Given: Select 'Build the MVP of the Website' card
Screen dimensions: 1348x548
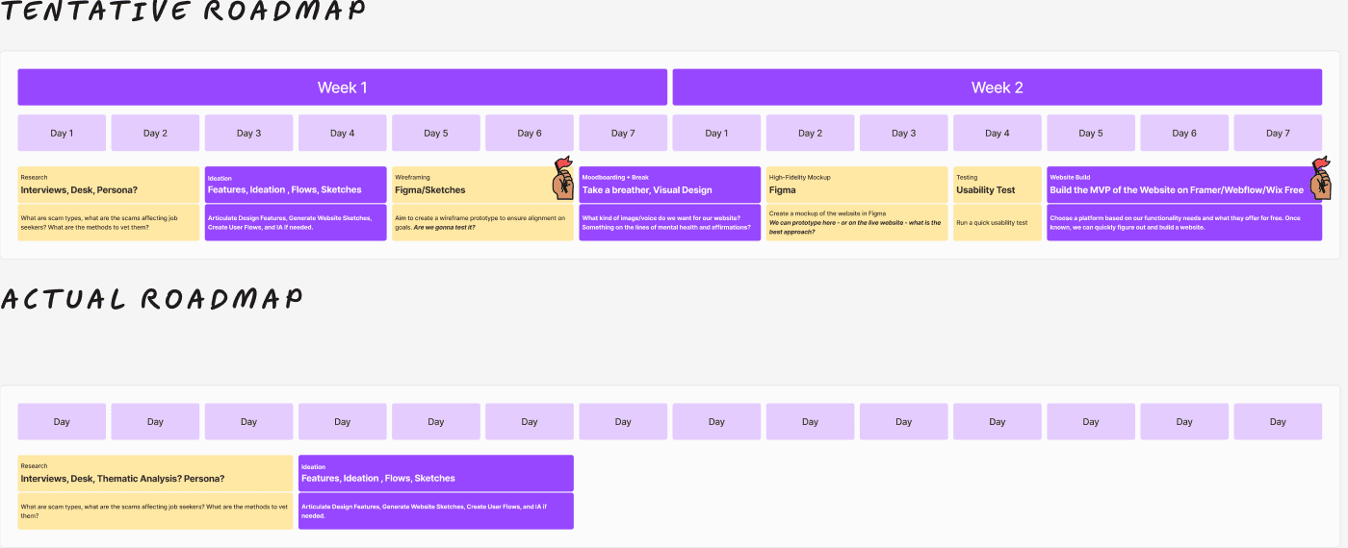Looking at the screenshot, I should [x=1184, y=185].
